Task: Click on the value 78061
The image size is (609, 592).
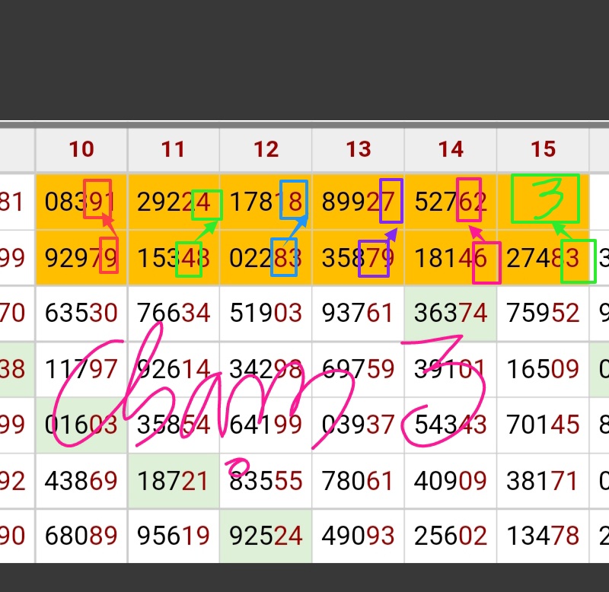Action: [x=358, y=481]
